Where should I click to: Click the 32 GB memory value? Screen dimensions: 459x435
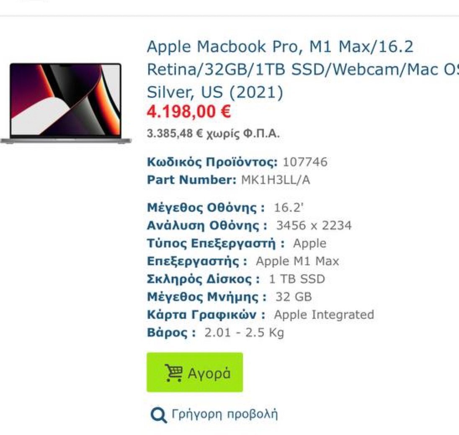point(294,297)
